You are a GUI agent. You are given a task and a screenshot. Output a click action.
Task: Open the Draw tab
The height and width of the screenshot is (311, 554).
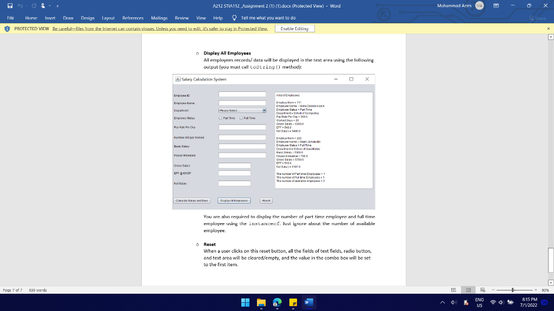click(68, 18)
